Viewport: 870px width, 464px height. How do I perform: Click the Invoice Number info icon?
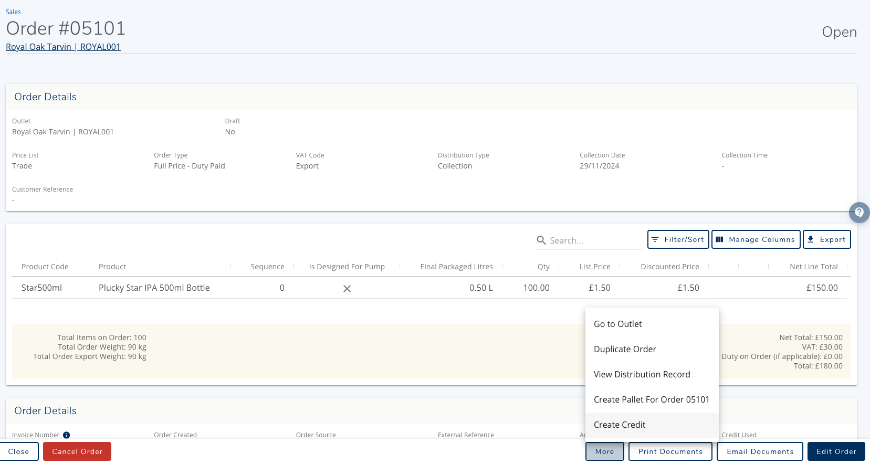click(x=67, y=435)
